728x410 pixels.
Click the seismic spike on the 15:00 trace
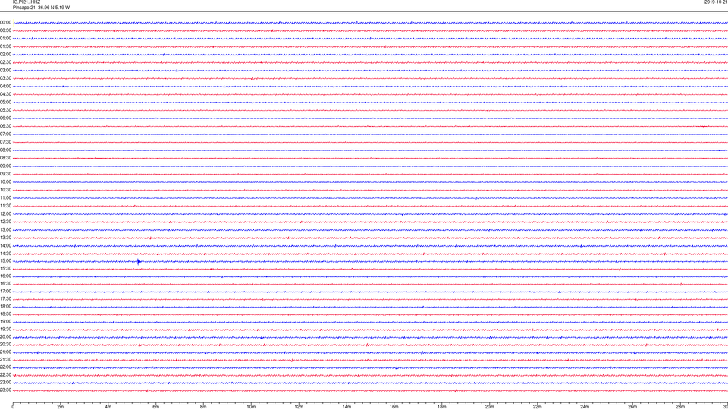click(x=138, y=262)
